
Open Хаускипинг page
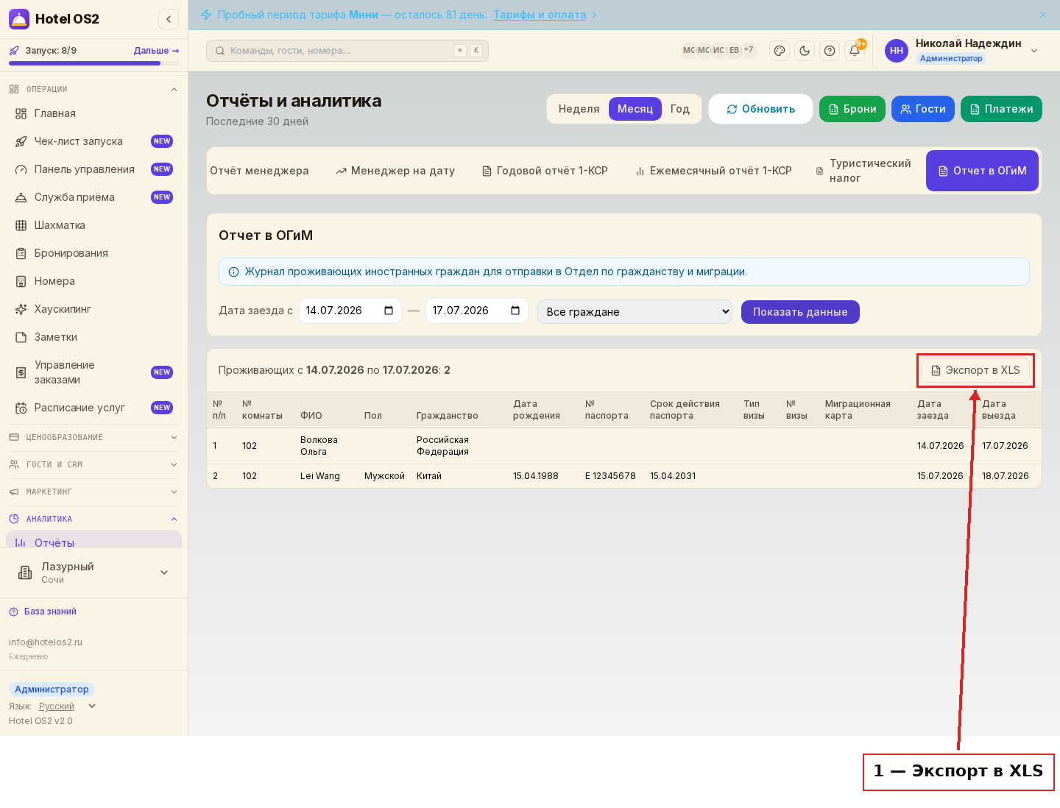93,309
